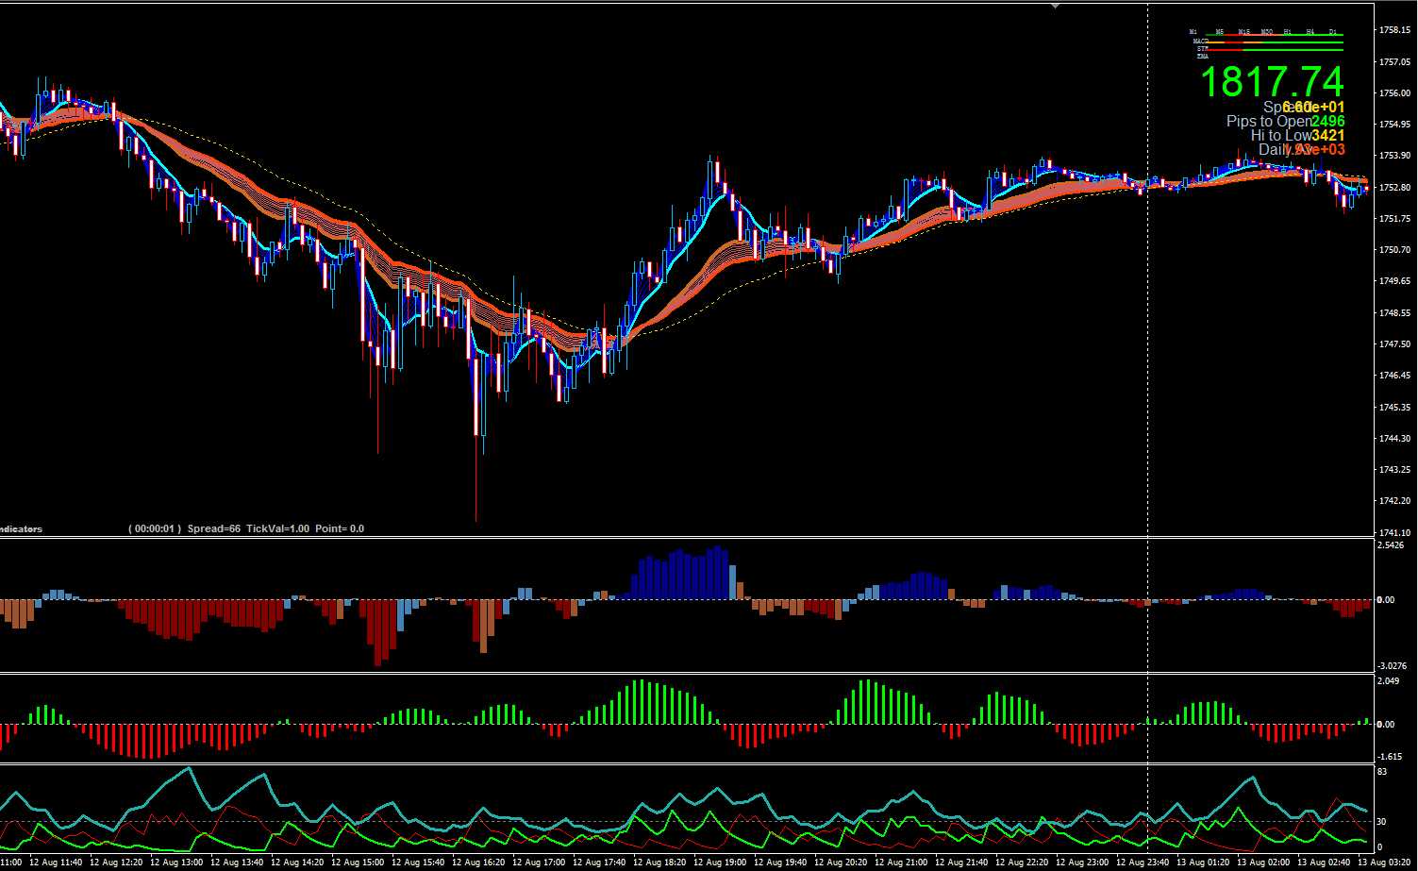The width and height of the screenshot is (1418, 871).
Task: Click the 'Spread=66' status text
Action: tap(214, 529)
